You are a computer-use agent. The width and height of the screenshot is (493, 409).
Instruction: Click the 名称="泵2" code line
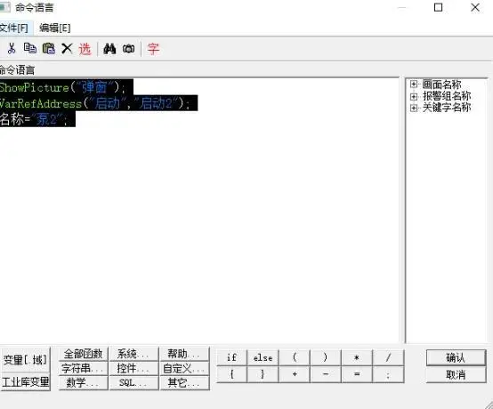pyautogui.click(x=37, y=119)
